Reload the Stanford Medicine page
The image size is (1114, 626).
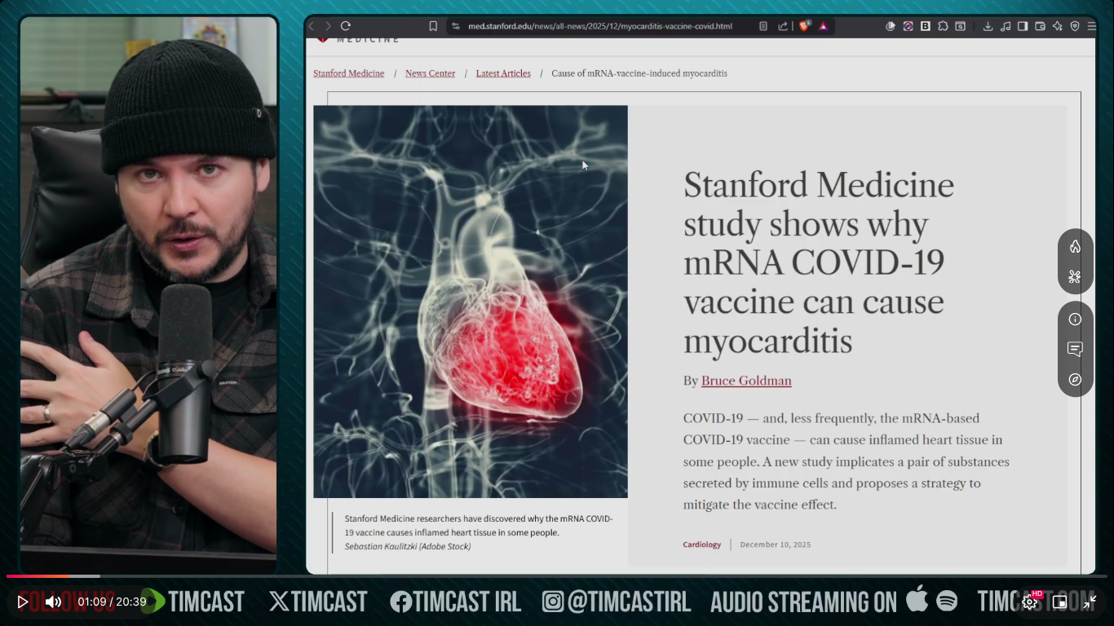coord(346,26)
